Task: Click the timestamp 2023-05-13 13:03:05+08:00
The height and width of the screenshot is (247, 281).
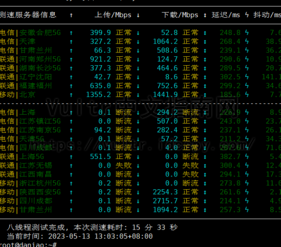Action: point(100,236)
